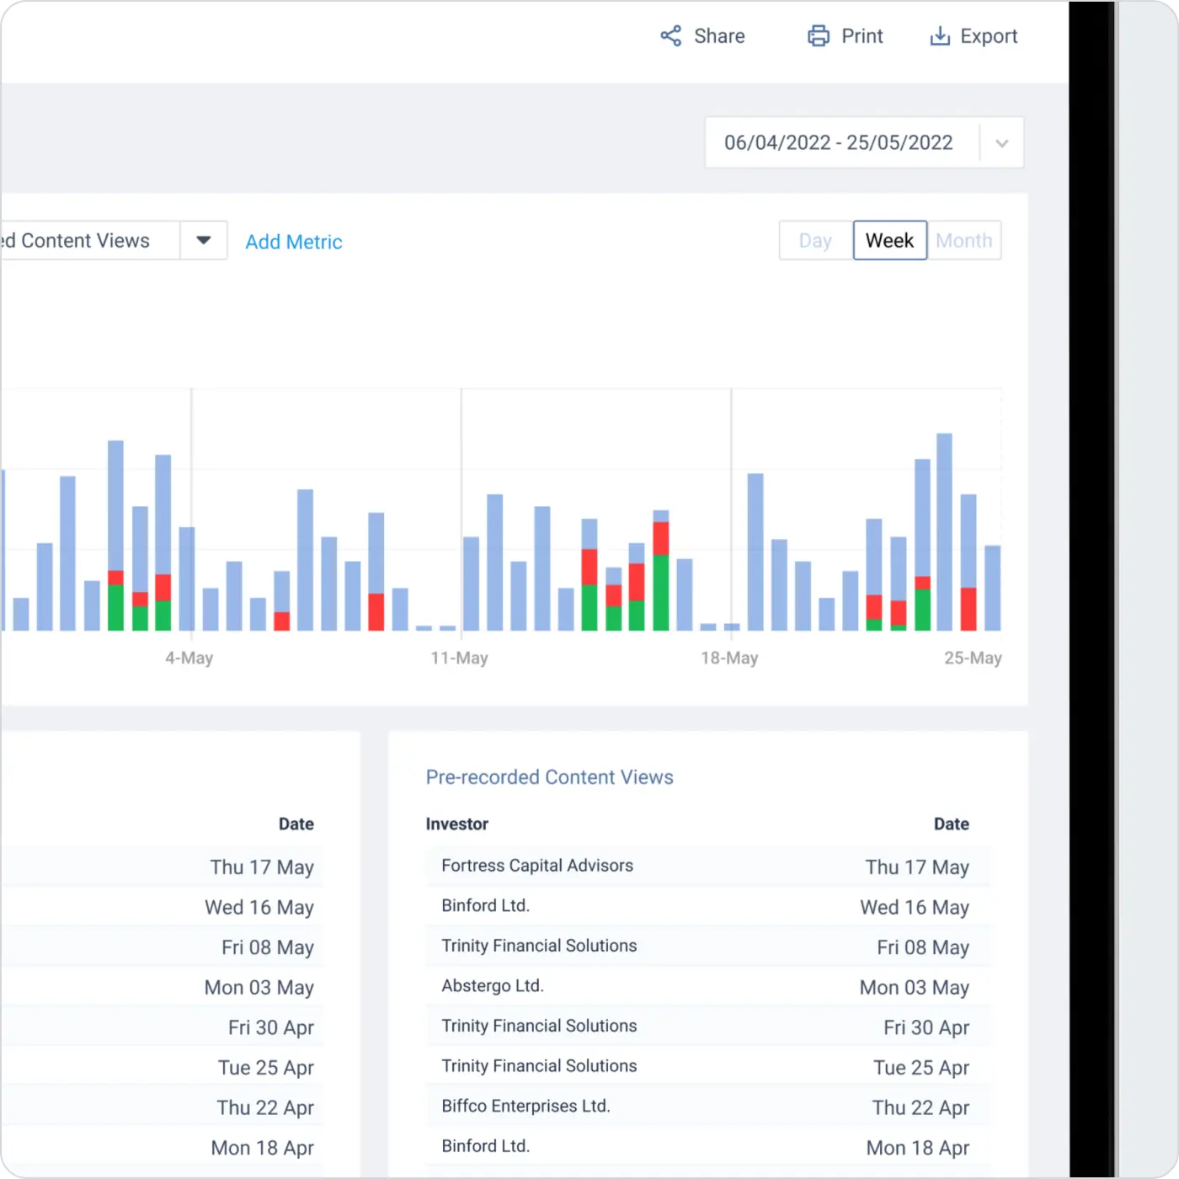
Task: Expand the Content Views metric dropdown arrow
Action: click(x=204, y=241)
